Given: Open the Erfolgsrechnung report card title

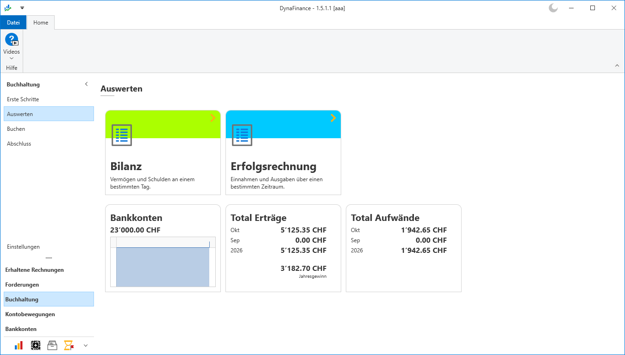Looking at the screenshot, I should click(x=274, y=166).
